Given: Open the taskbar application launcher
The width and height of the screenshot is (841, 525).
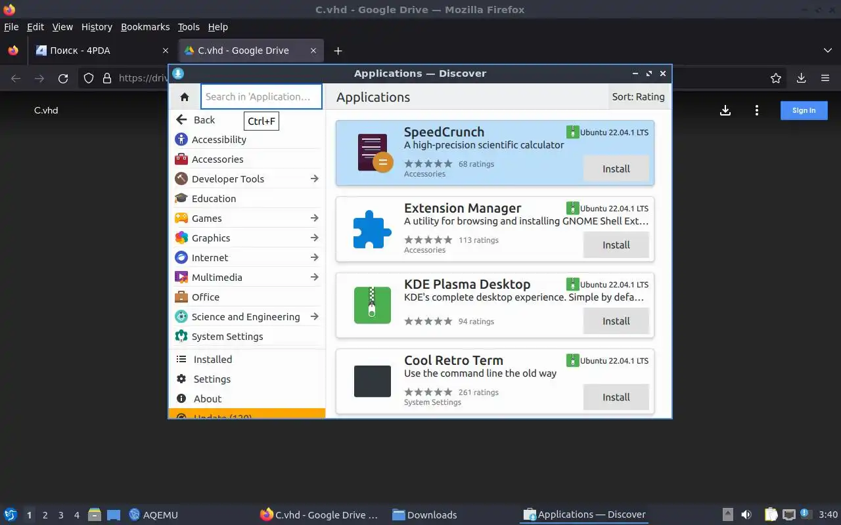Looking at the screenshot, I should pos(10,514).
